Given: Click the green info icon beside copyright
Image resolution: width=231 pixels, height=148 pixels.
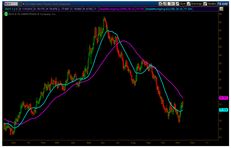Looking at the screenshot, I should click(6, 14).
